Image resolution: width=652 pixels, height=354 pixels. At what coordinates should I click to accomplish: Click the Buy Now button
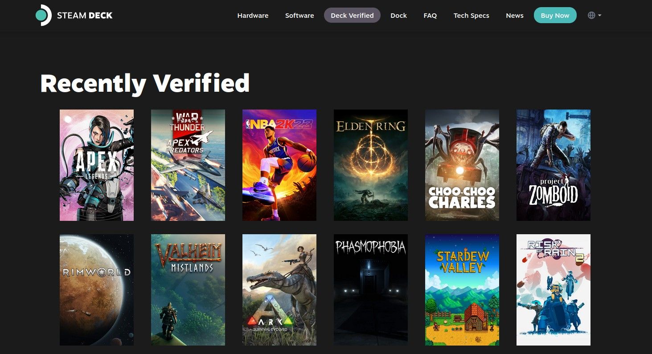pos(555,15)
